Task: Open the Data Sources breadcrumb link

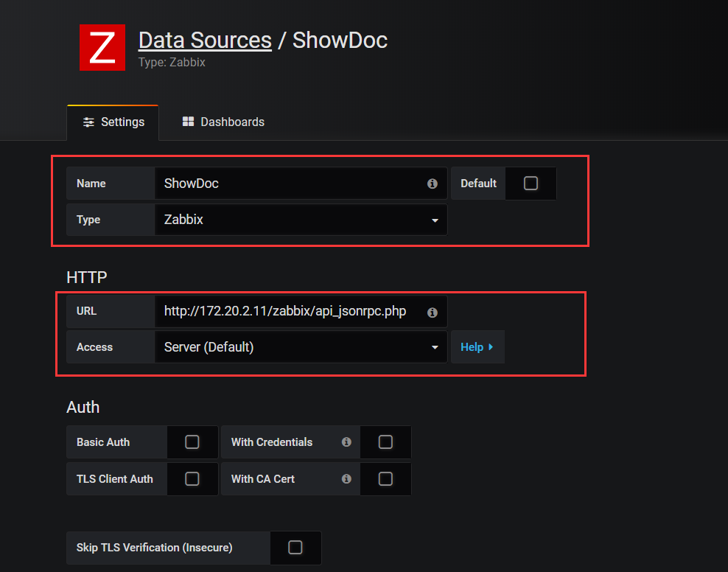Action: coord(205,40)
